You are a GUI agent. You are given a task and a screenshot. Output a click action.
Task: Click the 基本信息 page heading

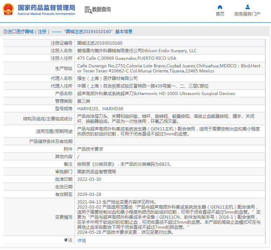coord(124,31)
